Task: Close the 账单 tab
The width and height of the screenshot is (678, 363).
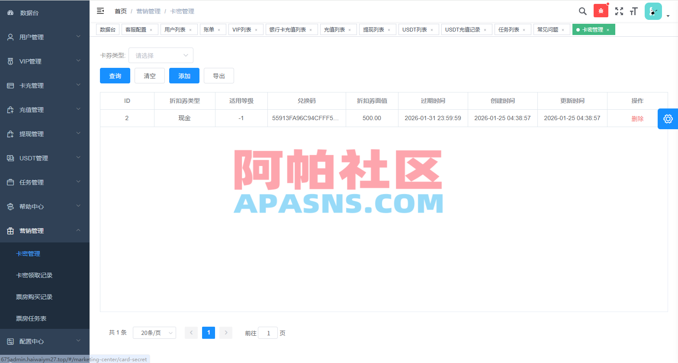Action: [219, 30]
